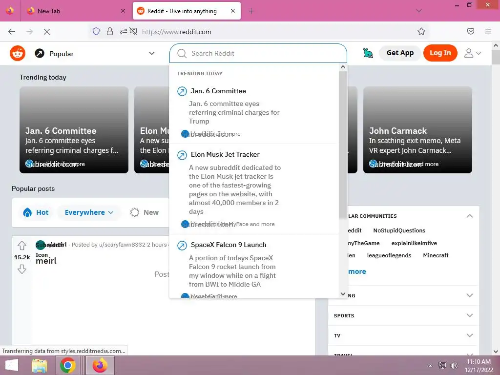Click the trending arrow beside Elon Musk Jet Tracker
This screenshot has width=500, height=375.
coord(182,155)
